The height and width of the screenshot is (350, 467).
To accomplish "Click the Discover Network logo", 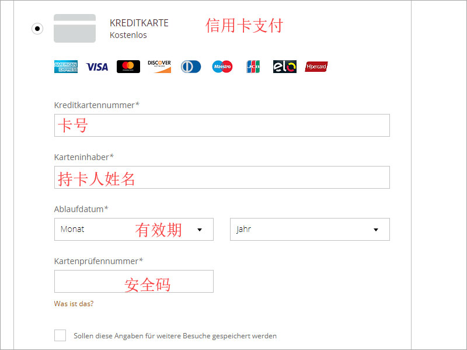I will pos(159,67).
